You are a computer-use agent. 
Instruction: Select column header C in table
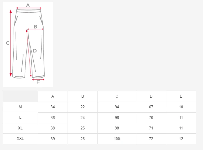tap(117, 96)
